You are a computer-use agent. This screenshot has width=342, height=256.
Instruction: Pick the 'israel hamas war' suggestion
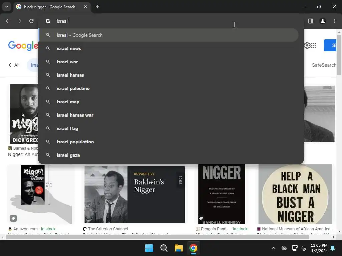click(x=169, y=115)
